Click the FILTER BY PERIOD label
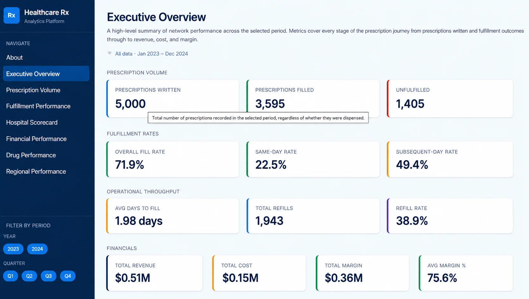This screenshot has width=529, height=299. (x=28, y=225)
